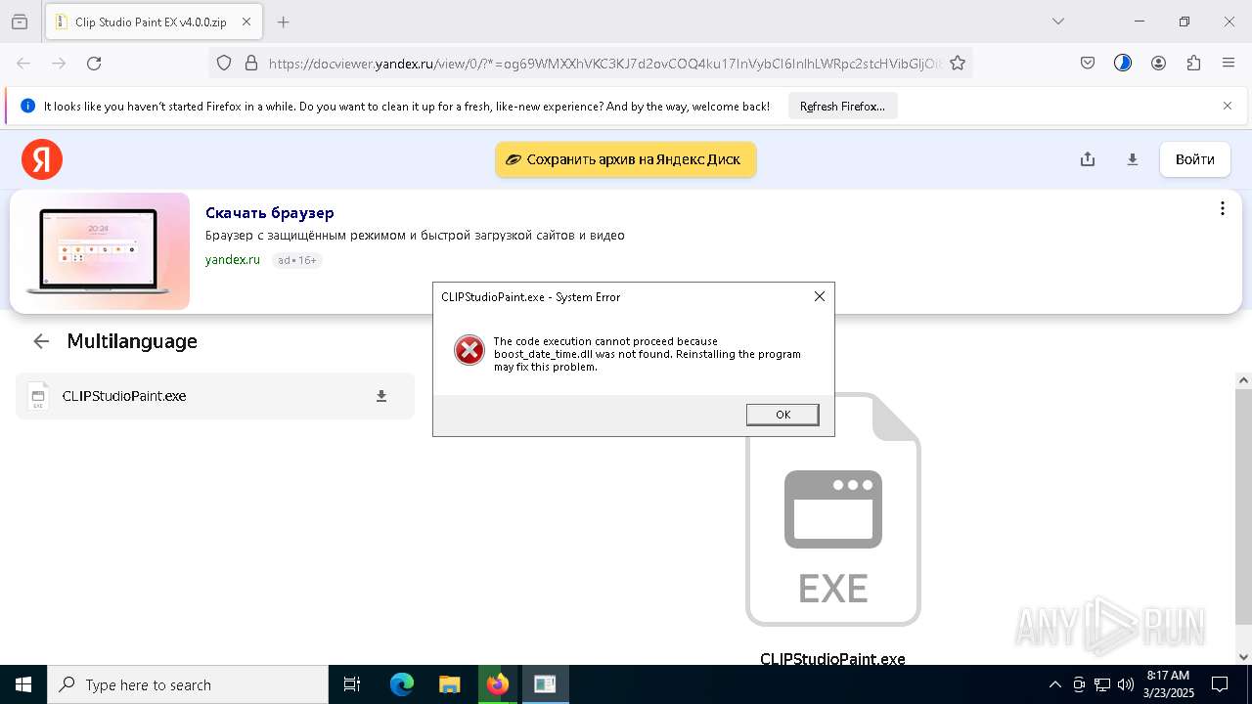Image resolution: width=1252 pixels, height=704 pixels.
Task: Click Refresh Firefox button in notification bar
Action: tap(842, 107)
